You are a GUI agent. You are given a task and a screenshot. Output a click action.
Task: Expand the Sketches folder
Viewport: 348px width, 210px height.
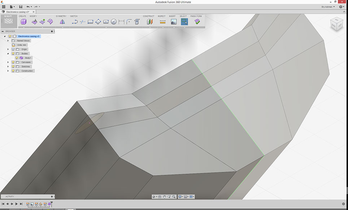click(x=8, y=67)
